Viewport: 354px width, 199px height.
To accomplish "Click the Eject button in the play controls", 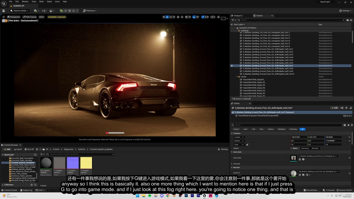I will pos(73,11).
